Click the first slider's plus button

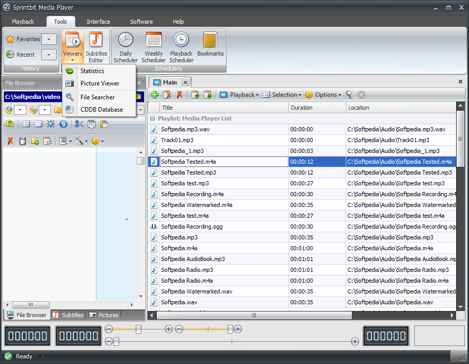pyautogui.click(x=169, y=329)
